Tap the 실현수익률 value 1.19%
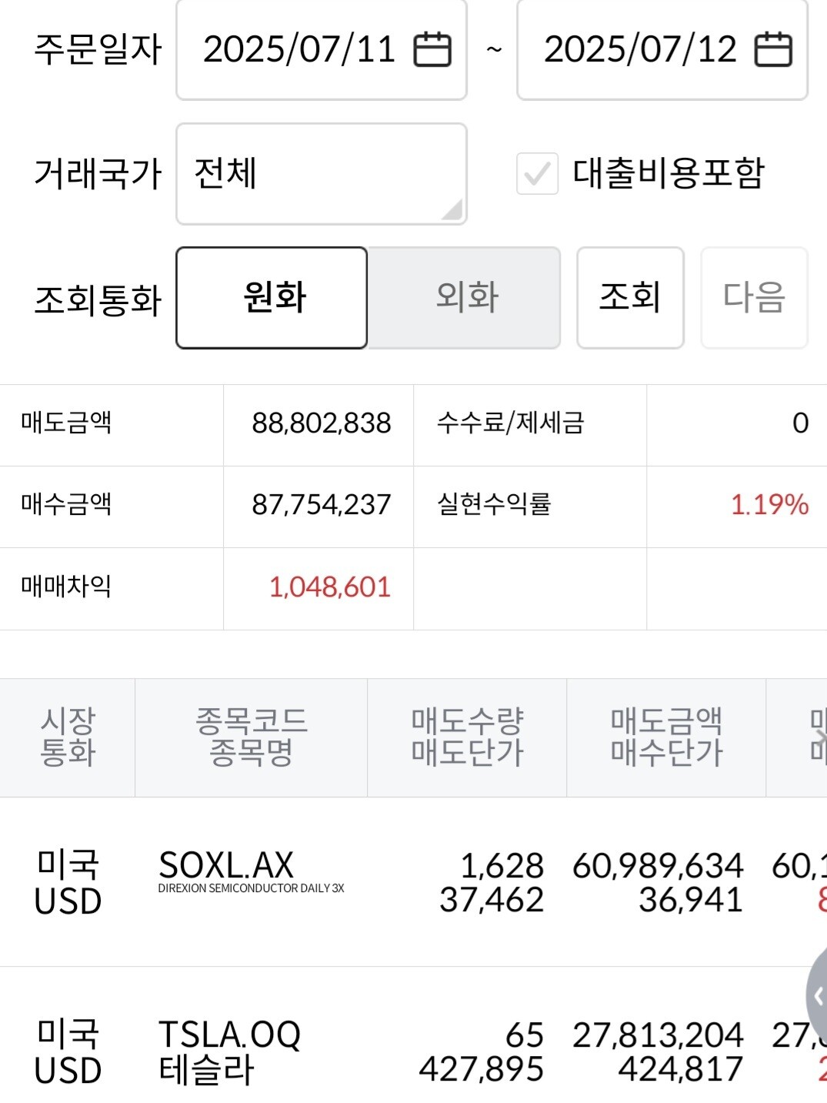 (x=769, y=506)
